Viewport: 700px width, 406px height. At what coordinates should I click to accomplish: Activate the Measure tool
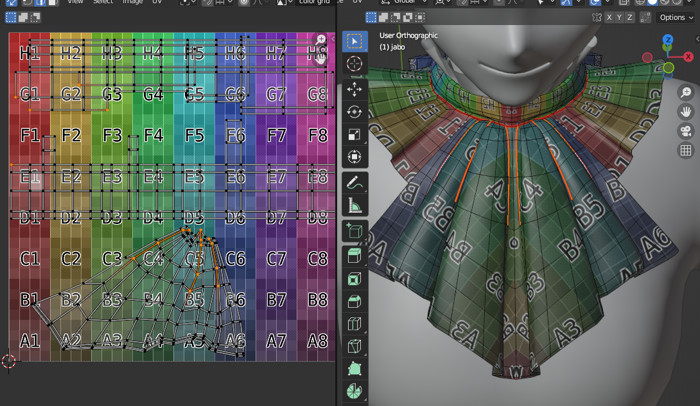(x=354, y=205)
